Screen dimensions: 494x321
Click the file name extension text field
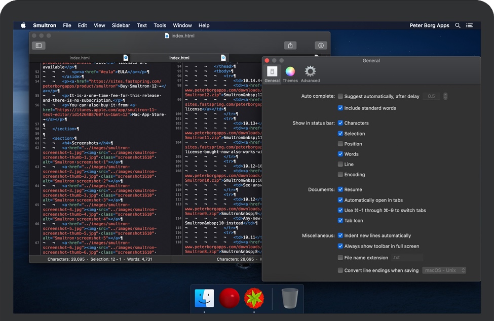coord(407,258)
